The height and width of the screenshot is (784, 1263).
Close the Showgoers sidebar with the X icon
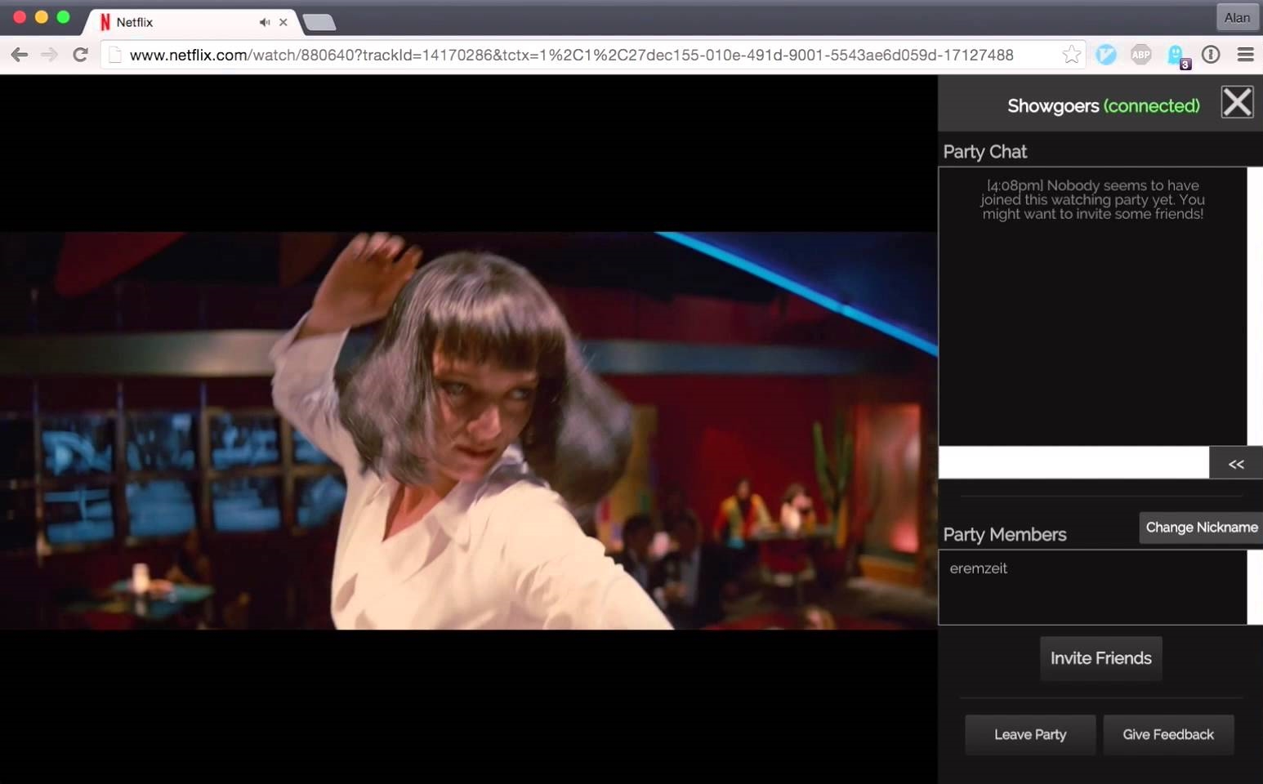(1237, 102)
